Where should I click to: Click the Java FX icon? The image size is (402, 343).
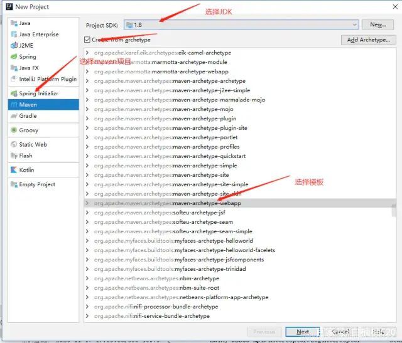point(14,68)
